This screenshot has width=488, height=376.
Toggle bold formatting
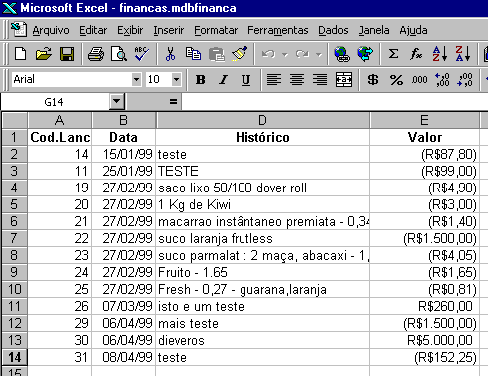pyautogui.click(x=200, y=80)
